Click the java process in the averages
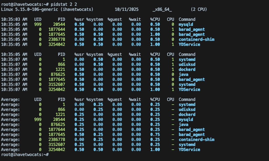The image size is (269, 161). tap(183, 124)
